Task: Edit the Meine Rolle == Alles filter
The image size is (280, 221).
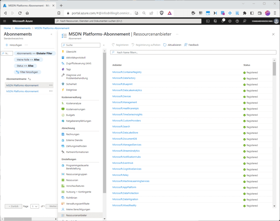Action: pyautogui.click(x=28, y=60)
